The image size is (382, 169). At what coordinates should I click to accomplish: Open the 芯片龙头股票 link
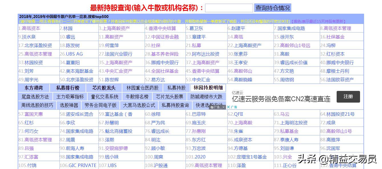click(x=170, y=97)
